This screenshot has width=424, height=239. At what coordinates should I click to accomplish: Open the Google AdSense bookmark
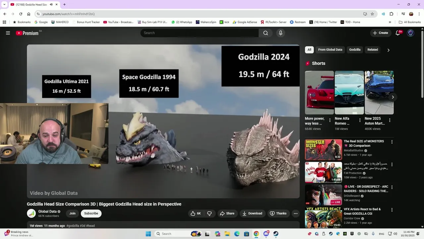[245, 22]
